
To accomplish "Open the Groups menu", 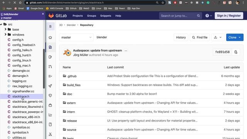I will (91, 16).
